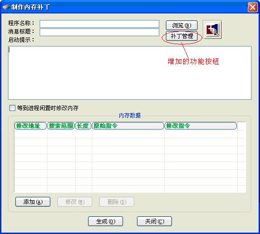The width and height of the screenshot is (260, 234).
Task: Click the 浏览(B) browse button
Action: pos(182,26)
